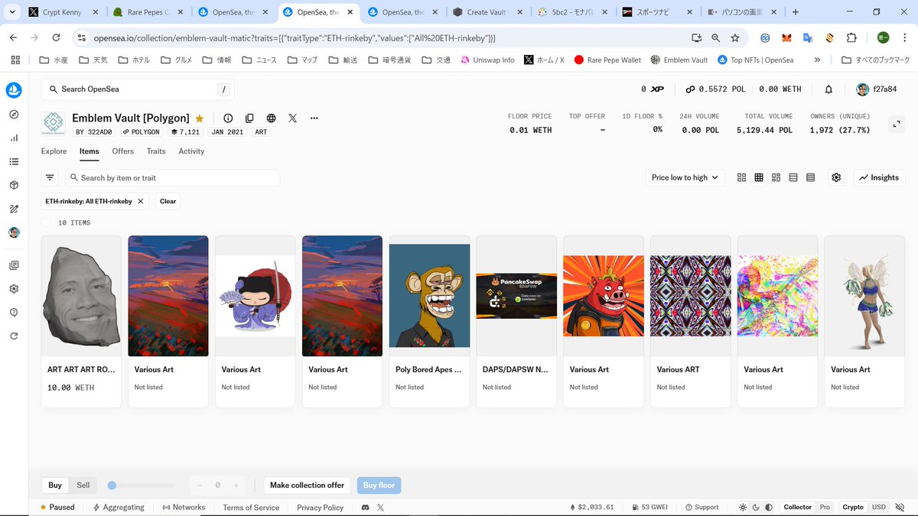Open the Discord icon in footer
The image size is (918, 516).
click(366, 508)
